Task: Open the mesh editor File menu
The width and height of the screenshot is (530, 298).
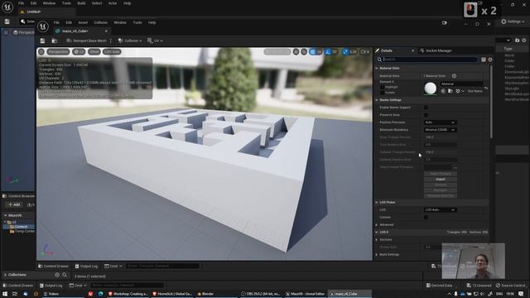Action: click(x=56, y=22)
